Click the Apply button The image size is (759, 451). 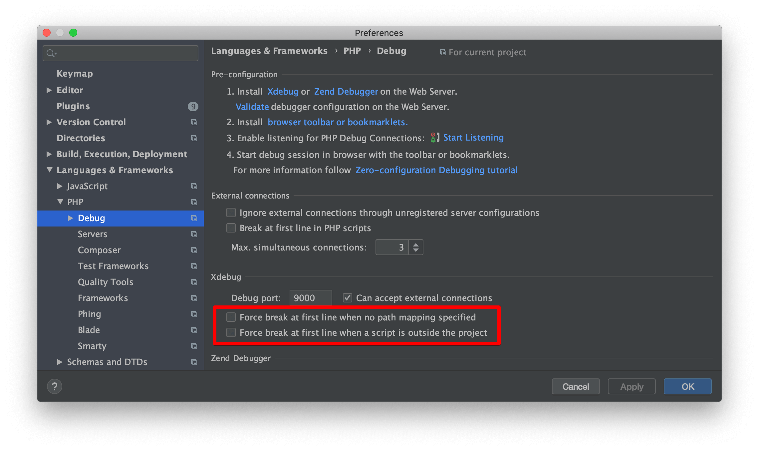(632, 386)
